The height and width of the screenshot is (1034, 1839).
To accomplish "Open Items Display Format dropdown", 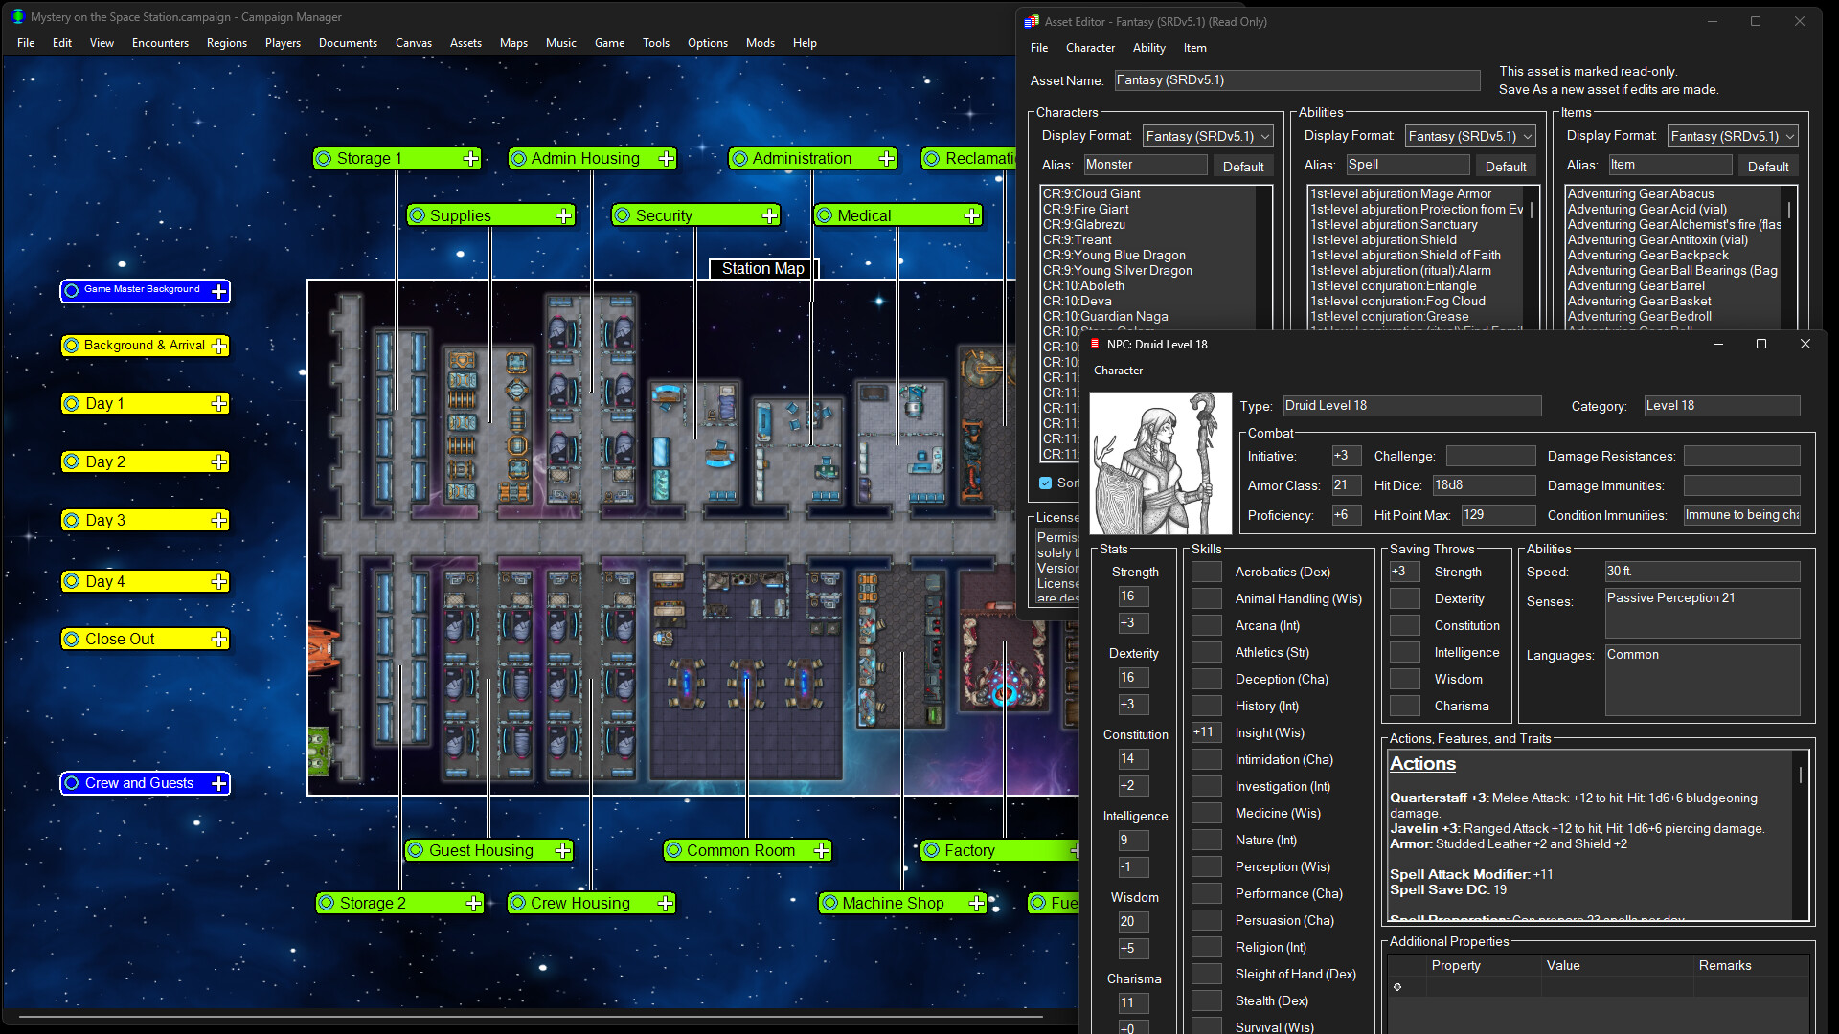I will [1733, 136].
